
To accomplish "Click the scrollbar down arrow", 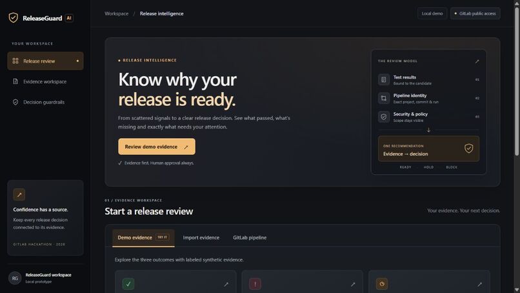I will click(517, 290).
